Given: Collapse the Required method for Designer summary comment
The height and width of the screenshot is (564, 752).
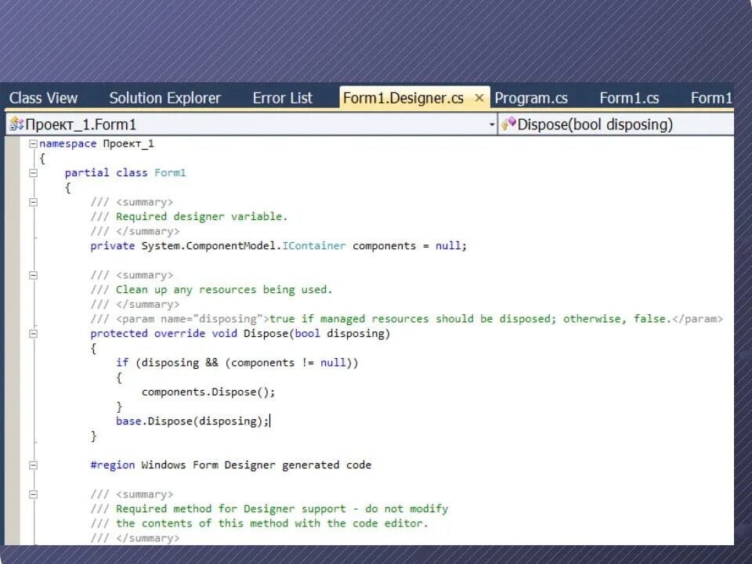Looking at the screenshot, I should 33,494.
